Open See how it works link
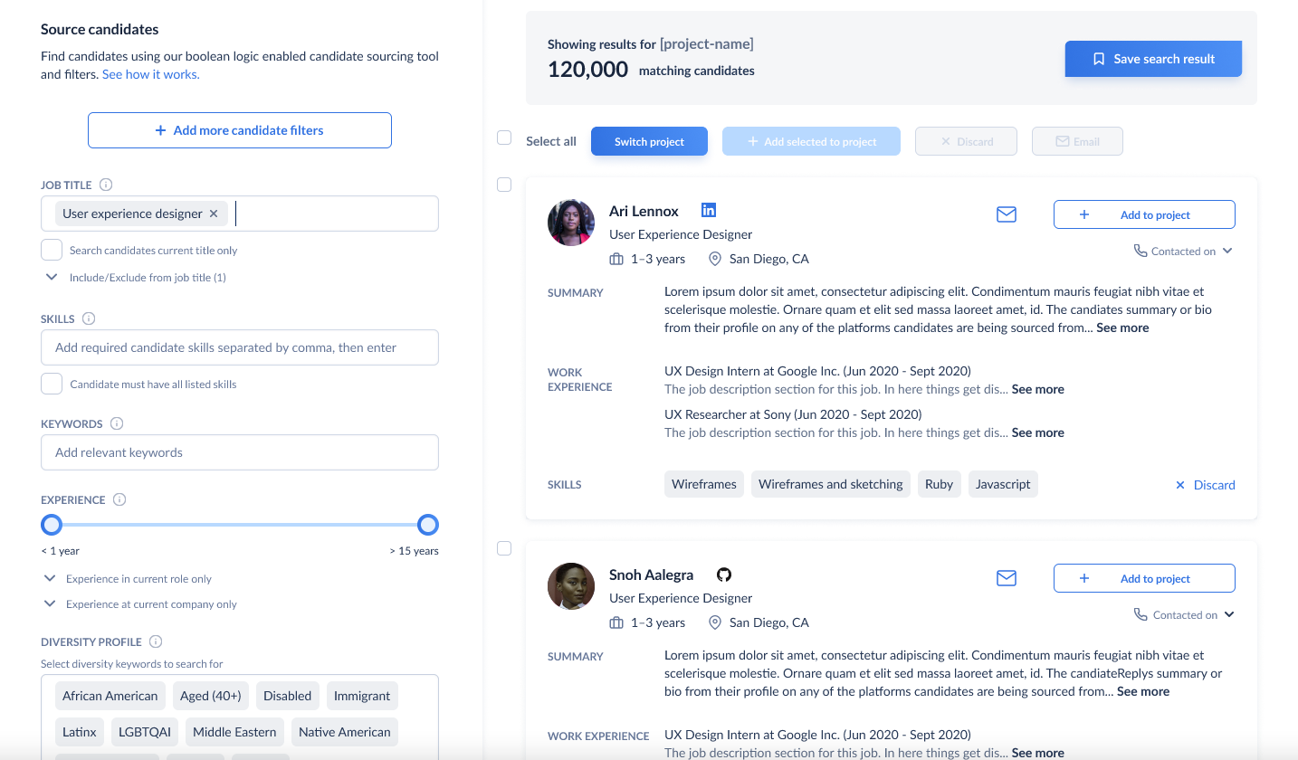The width and height of the screenshot is (1298, 760). click(x=150, y=74)
